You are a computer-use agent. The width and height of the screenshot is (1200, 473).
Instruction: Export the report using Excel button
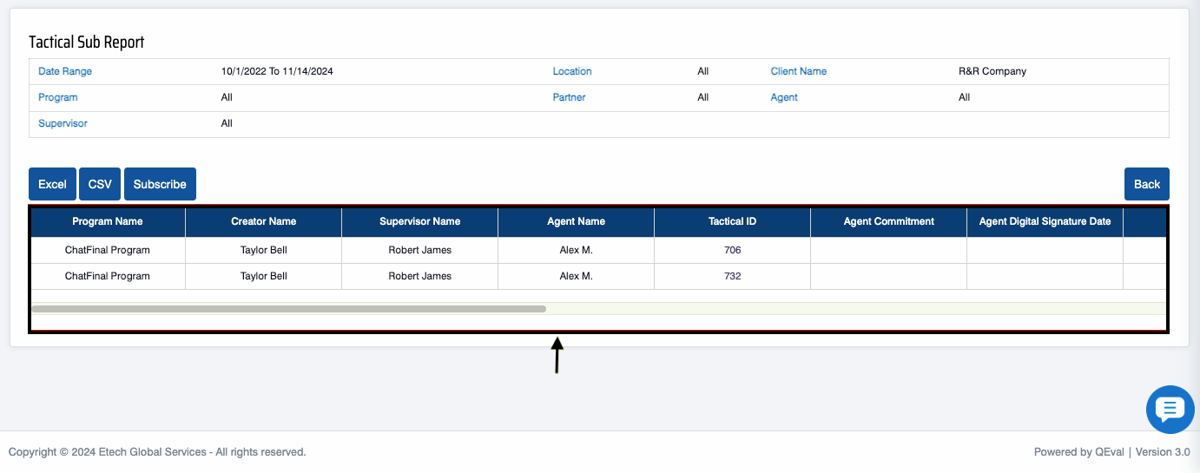[52, 184]
